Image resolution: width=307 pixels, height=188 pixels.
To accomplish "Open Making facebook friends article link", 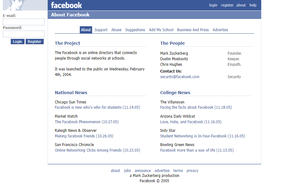I will click(x=84, y=136).
